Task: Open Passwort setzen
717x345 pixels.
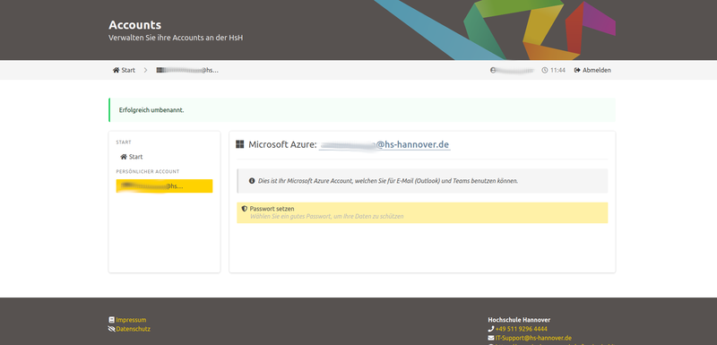Action: (x=422, y=212)
